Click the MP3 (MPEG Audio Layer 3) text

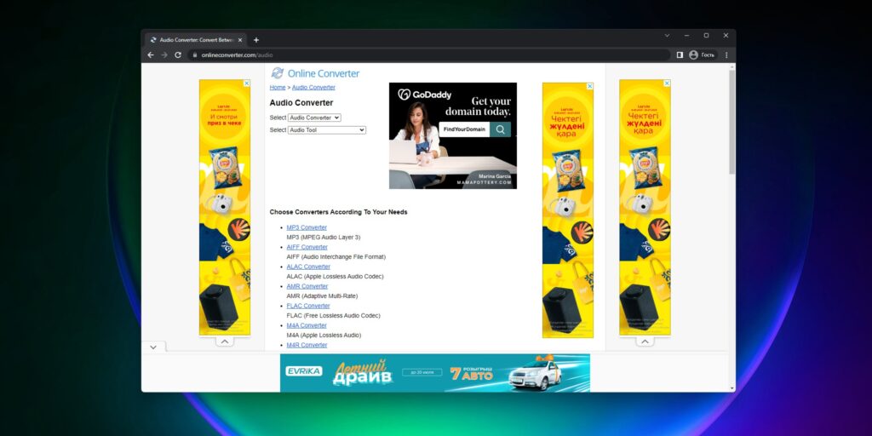point(323,238)
